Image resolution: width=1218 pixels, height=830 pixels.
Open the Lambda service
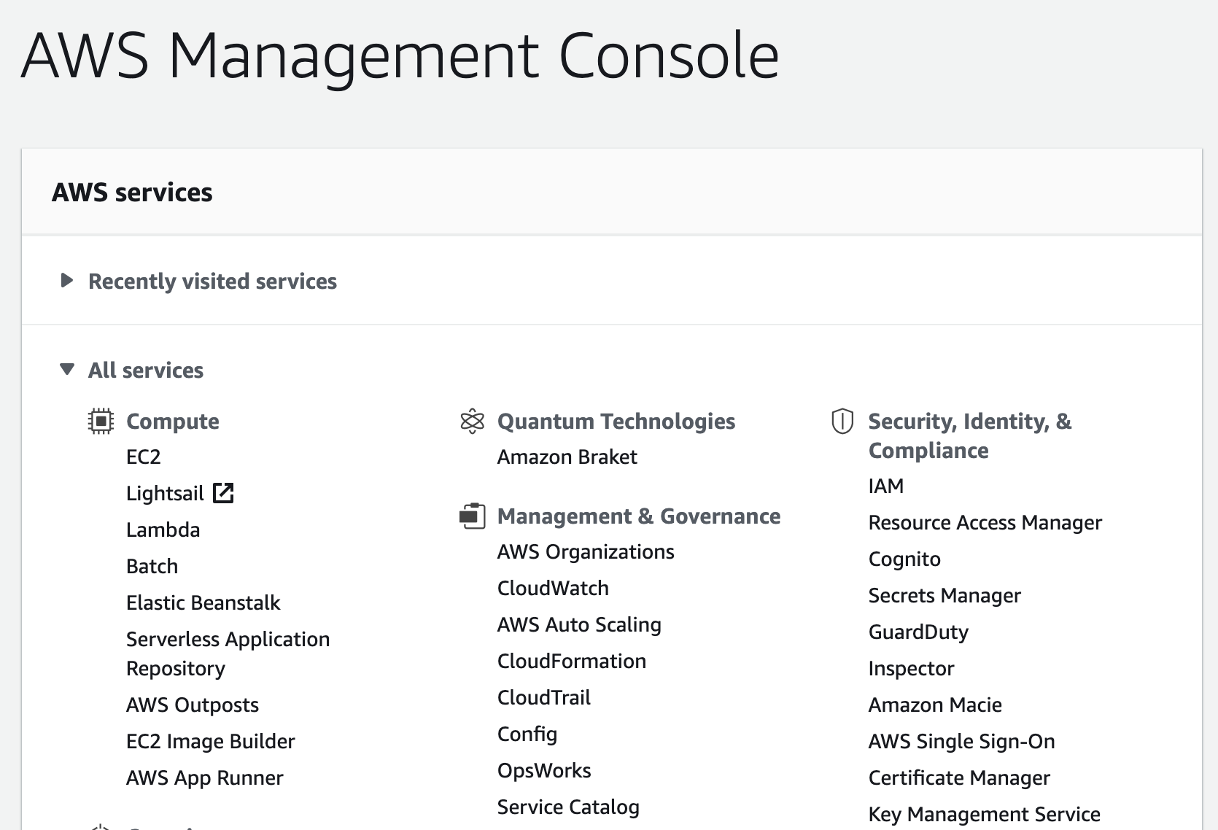click(x=163, y=530)
